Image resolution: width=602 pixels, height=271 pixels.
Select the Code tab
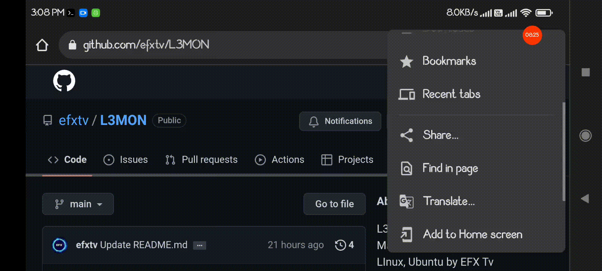pyautogui.click(x=67, y=160)
